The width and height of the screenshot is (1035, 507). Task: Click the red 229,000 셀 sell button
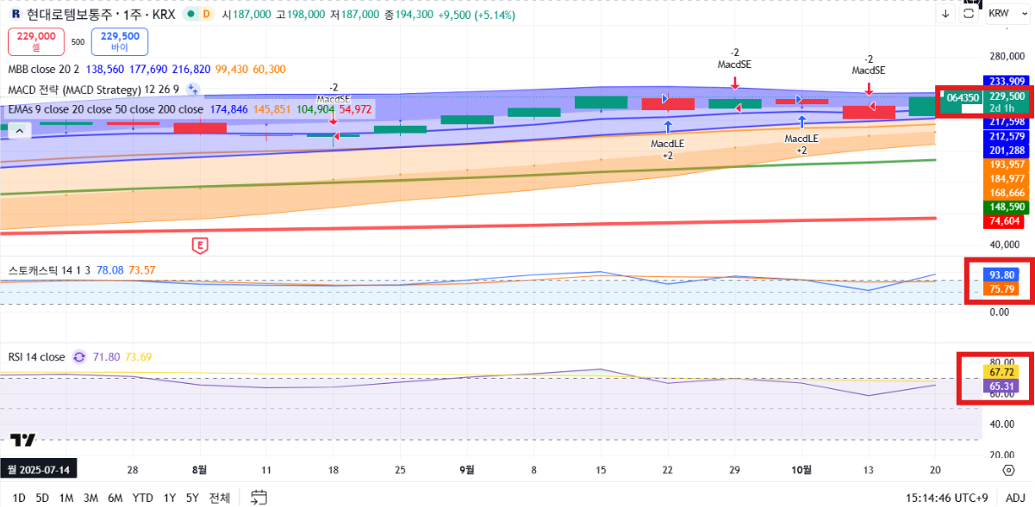tap(36, 41)
